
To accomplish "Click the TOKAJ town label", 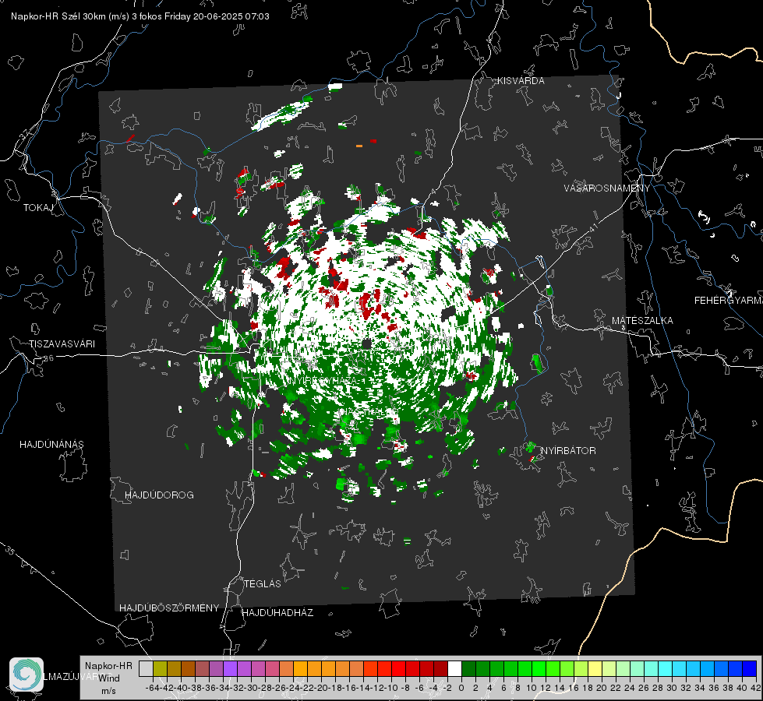I will pos(38,208).
